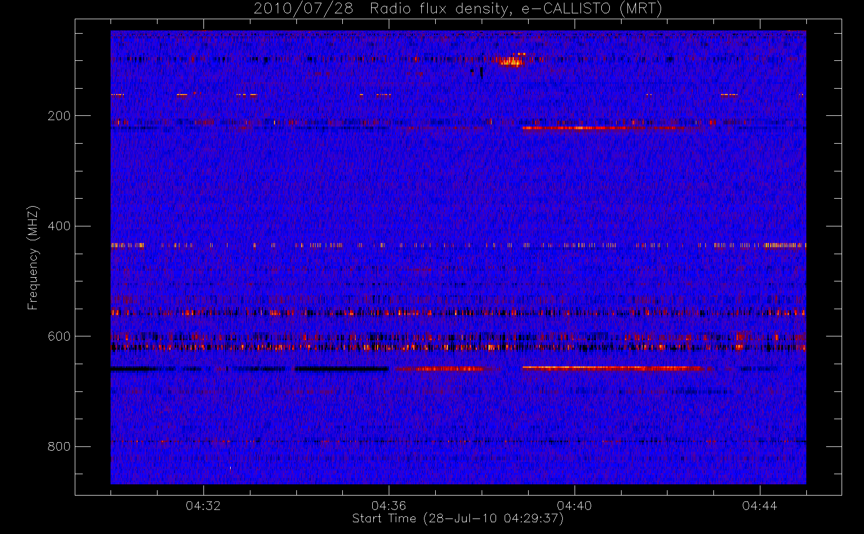Click the "Start Time (28-Jul-10 04:29:37)" label
864x534 pixels.
point(458,519)
